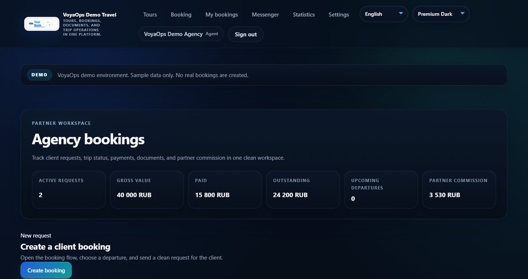Image resolution: width=528 pixels, height=279 pixels.
Task: Open the Messenger section
Action: 265,15
